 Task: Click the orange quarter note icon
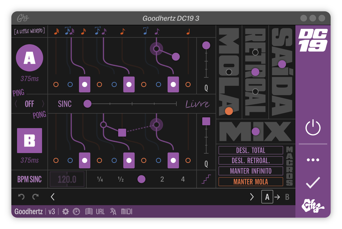coord(188,32)
